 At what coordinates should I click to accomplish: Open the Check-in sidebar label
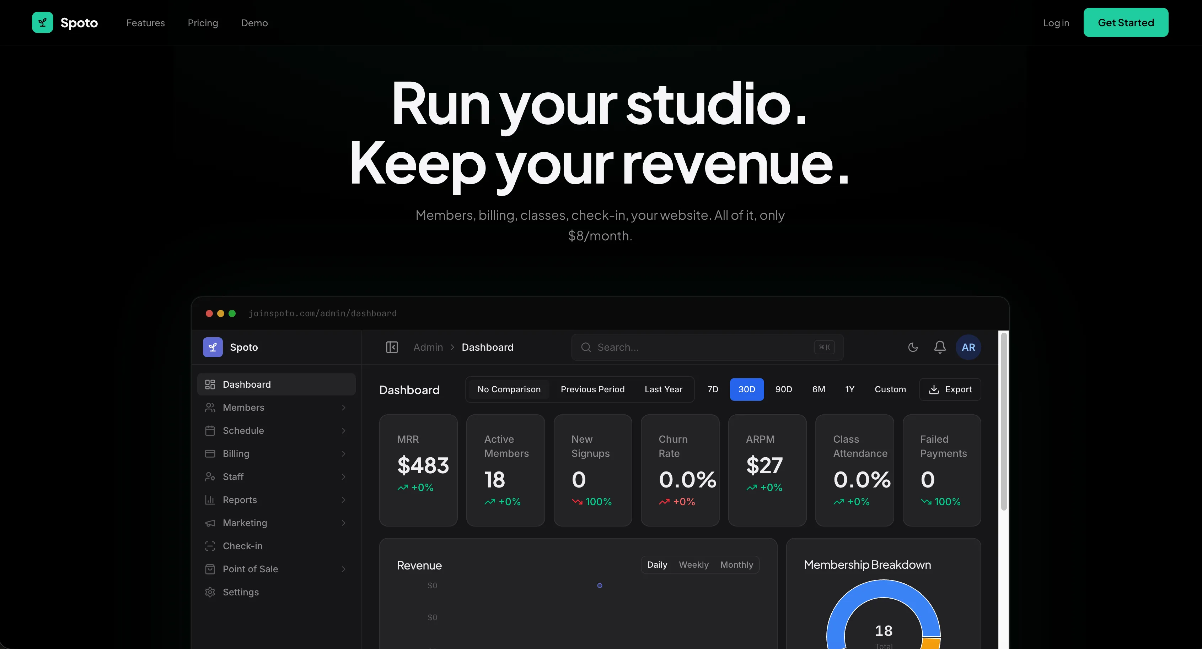(243, 546)
